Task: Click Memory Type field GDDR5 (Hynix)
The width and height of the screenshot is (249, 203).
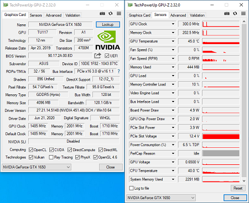Action: click(x=48, y=95)
